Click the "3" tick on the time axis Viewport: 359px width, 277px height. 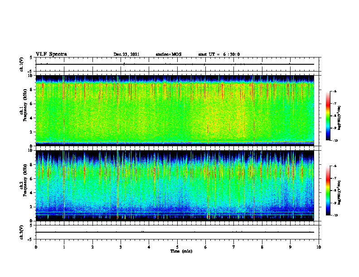pyautogui.click(x=121, y=247)
